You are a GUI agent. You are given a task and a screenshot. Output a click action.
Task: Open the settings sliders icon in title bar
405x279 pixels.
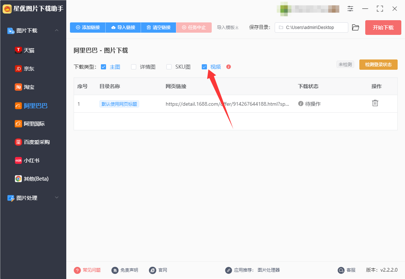click(x=350, y=9)
